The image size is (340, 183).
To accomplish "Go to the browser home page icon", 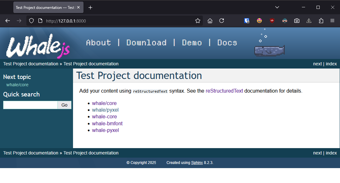I will pos(210,21).
